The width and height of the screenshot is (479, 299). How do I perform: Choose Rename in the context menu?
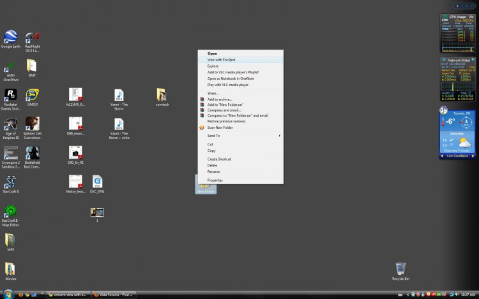pyautogui.click(x=241, y=171)
